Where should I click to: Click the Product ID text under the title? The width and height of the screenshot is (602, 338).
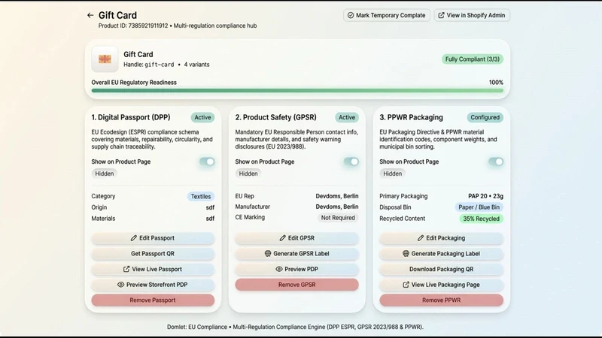pyautogui.click(x=133, y=26)
